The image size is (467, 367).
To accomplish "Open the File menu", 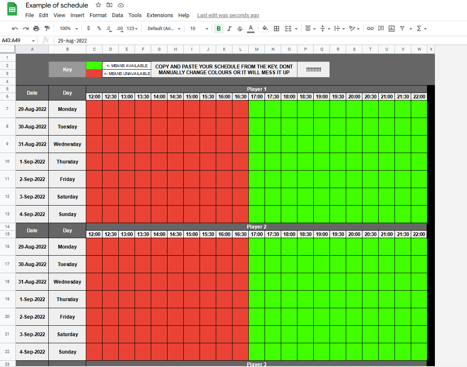I will point(30,15).
